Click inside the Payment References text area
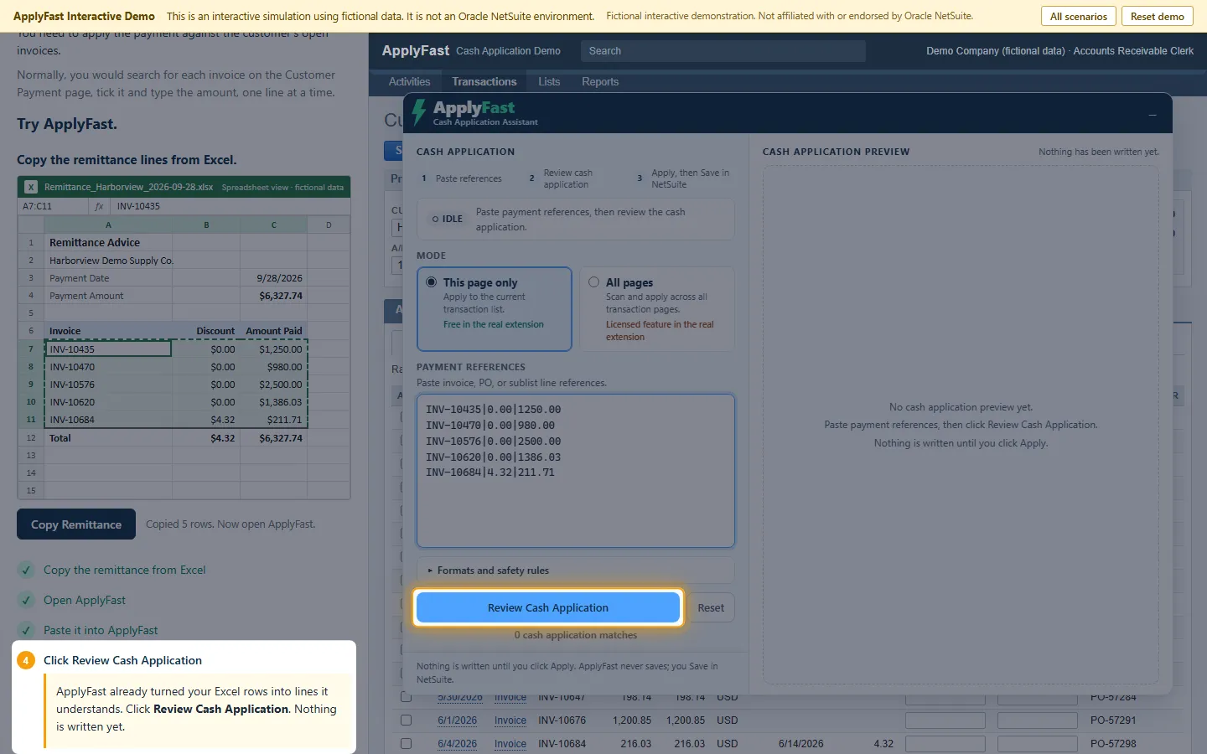The width and height of the screenshot is (1207, 754). click(x=576, y=471)
